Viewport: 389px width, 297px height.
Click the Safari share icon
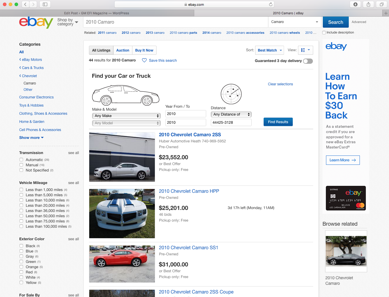(x=368, y=4)
